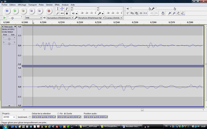Open the 2 canaux d'entrée dropdown

click(114, 18)
